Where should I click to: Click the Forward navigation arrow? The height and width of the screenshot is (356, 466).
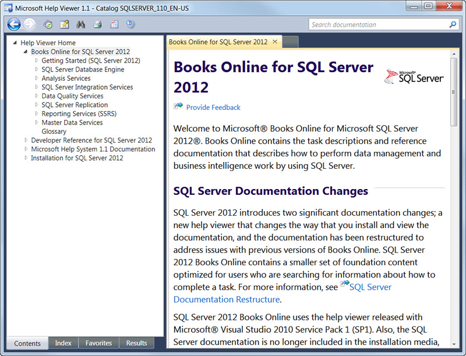[29, 24]
